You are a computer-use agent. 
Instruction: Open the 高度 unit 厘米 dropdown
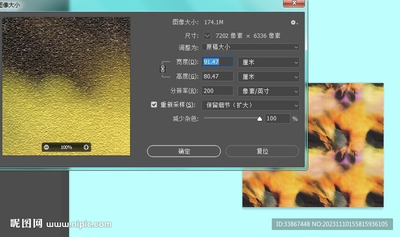pos(269,77)
